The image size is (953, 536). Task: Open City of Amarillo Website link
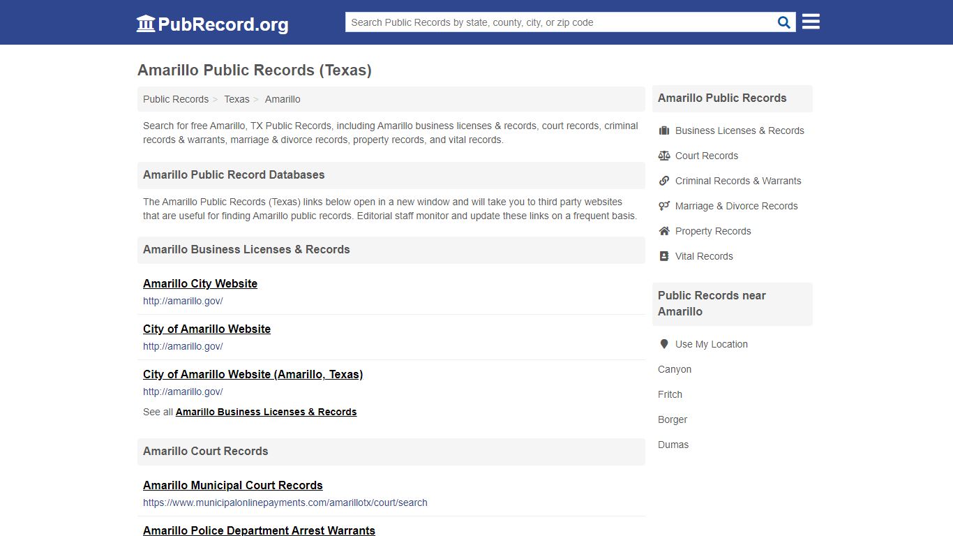point(207,329)
